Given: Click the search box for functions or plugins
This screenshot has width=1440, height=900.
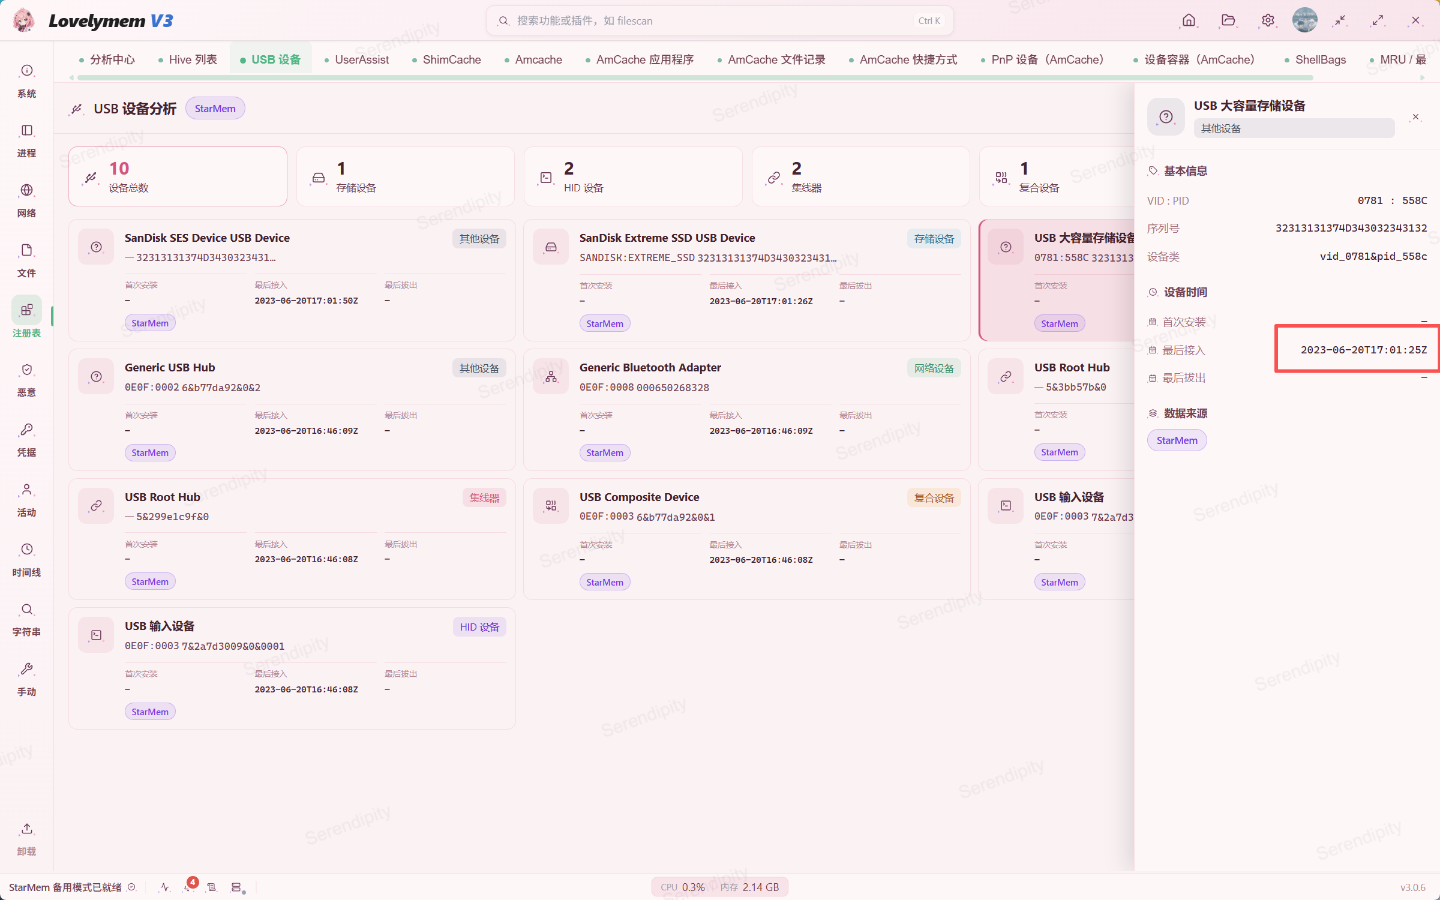Looking at the screenshot, I should 719,20.
